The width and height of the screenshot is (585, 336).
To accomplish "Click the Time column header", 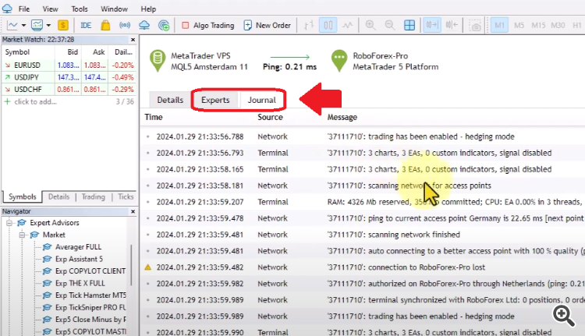I will 154,117.
